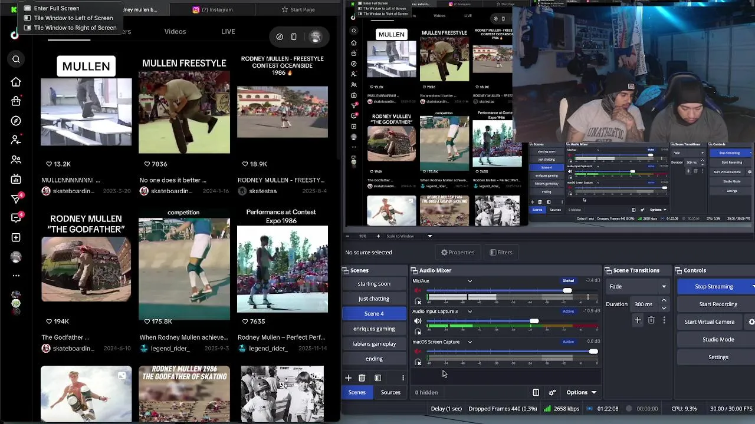Mute Audio Input Capture 3 speaker icon
Screen dimensions: 755x424
tap(418, 321)
